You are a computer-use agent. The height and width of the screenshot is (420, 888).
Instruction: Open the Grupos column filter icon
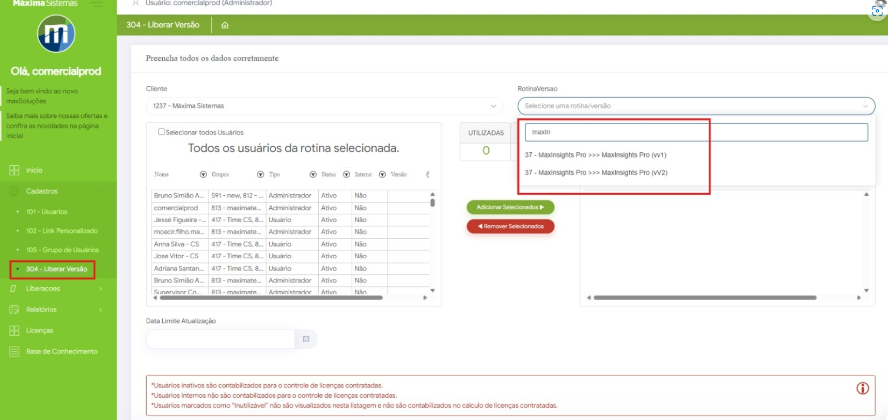[260, 175]
